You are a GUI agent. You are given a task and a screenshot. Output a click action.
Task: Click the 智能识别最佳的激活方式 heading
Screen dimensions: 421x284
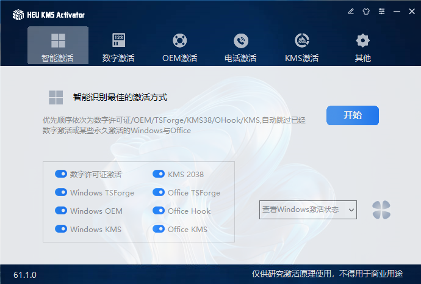[x=120, y=97]
